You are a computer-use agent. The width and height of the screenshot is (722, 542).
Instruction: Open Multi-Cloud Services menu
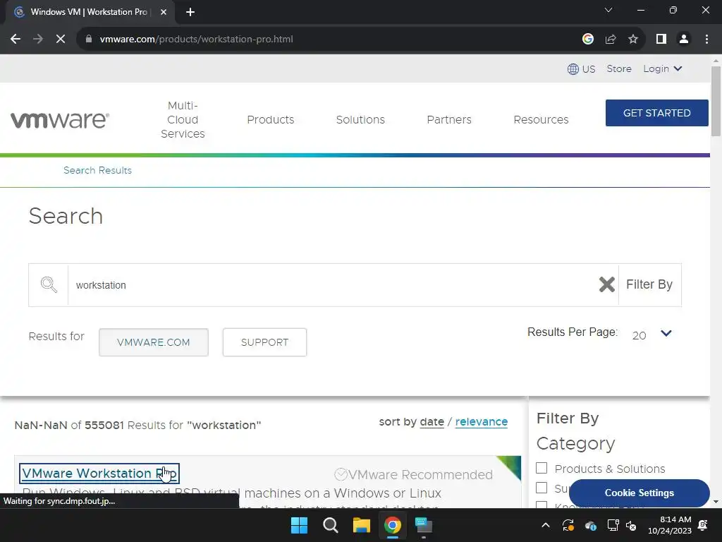click(x=183, y=119)
